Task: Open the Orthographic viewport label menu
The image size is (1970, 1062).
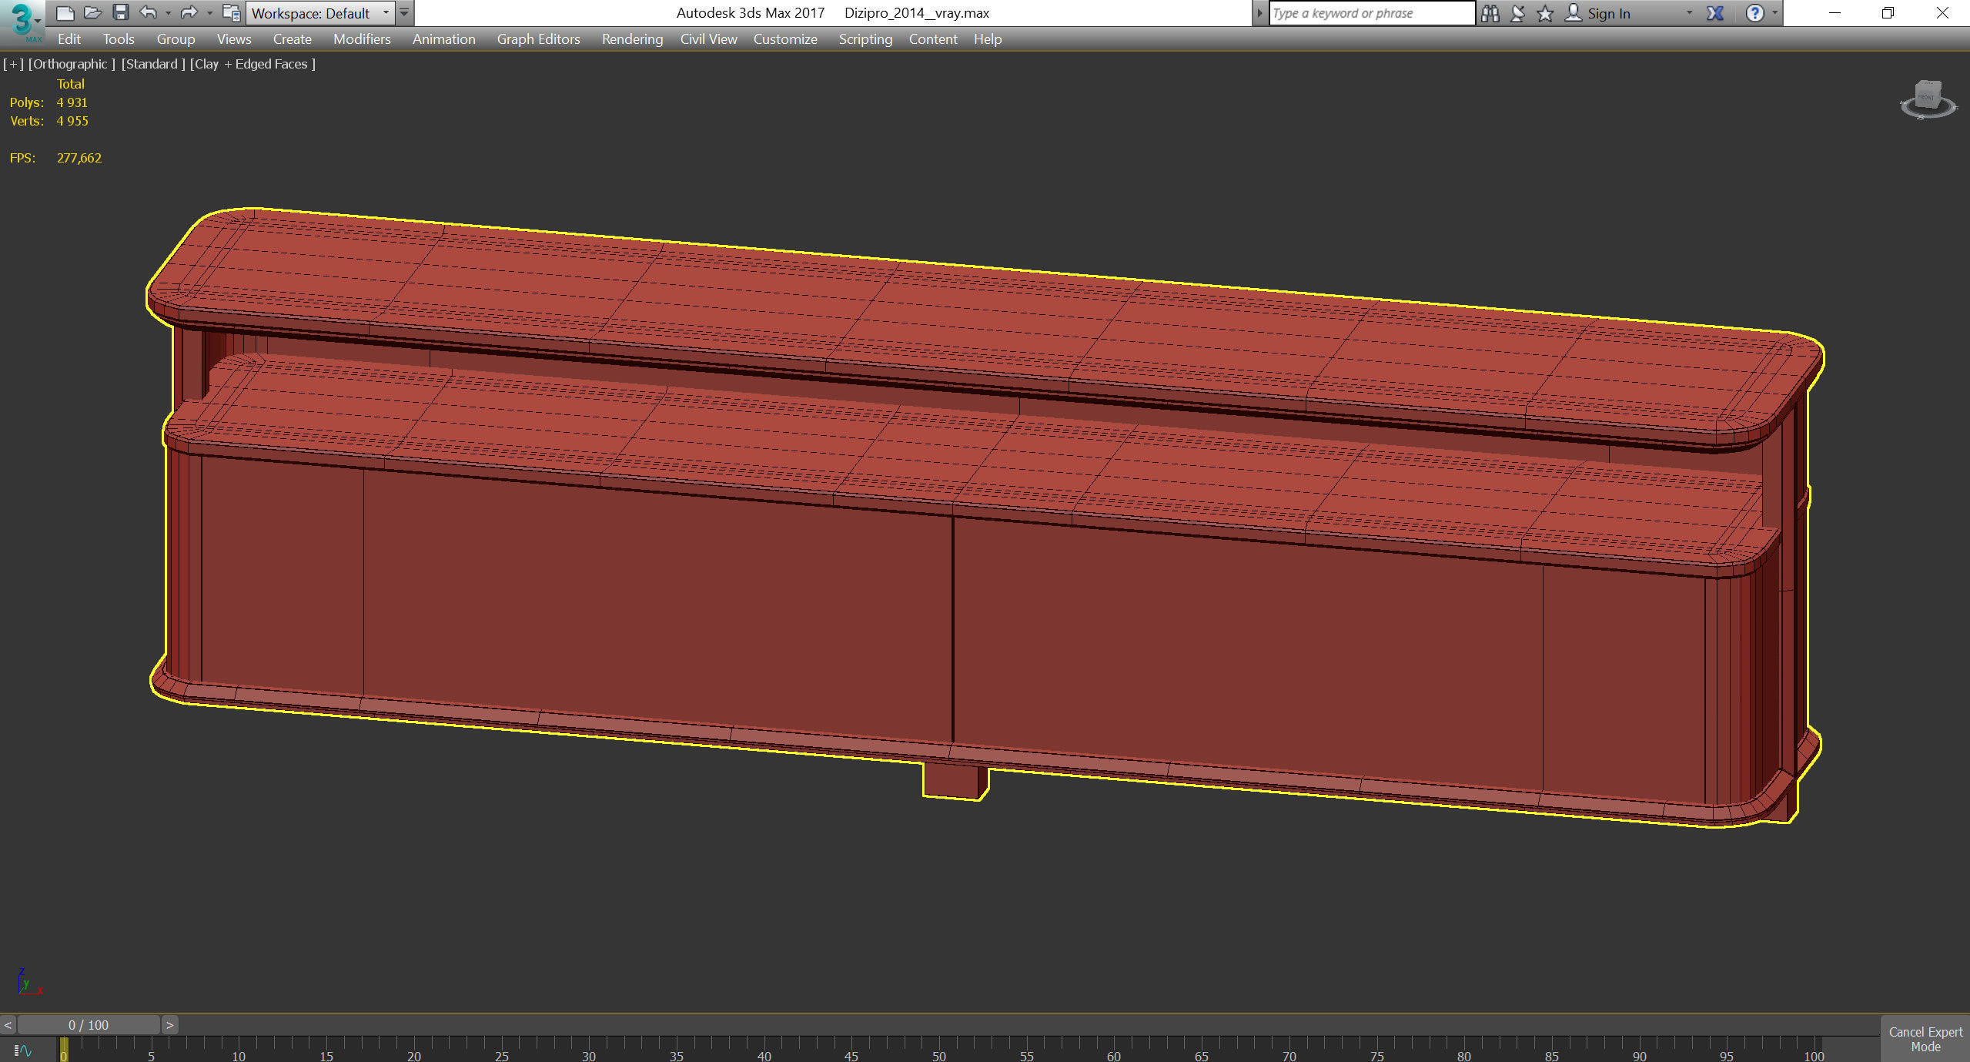Action: 72,64
